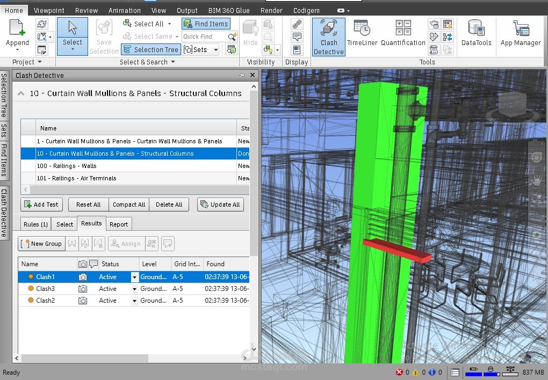Open the Codigem ribbon tab

pos(306,11)
